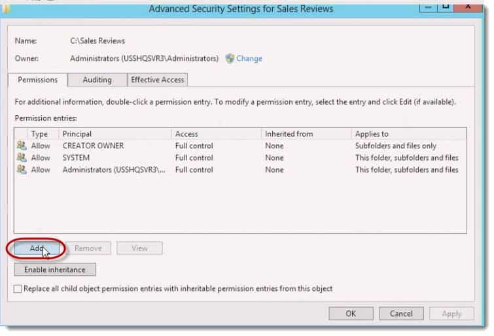
Task: Select the CREATOR OWNER user group icon
Action: (x=22, y=146)
